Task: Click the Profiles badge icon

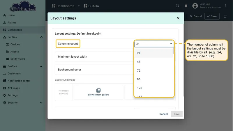Action: point(5,66)
